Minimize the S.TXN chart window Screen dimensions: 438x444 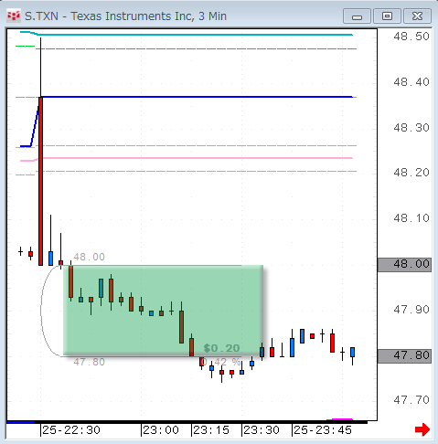click(357, 16)
